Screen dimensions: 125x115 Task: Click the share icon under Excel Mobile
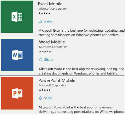(x=40, y=21)
